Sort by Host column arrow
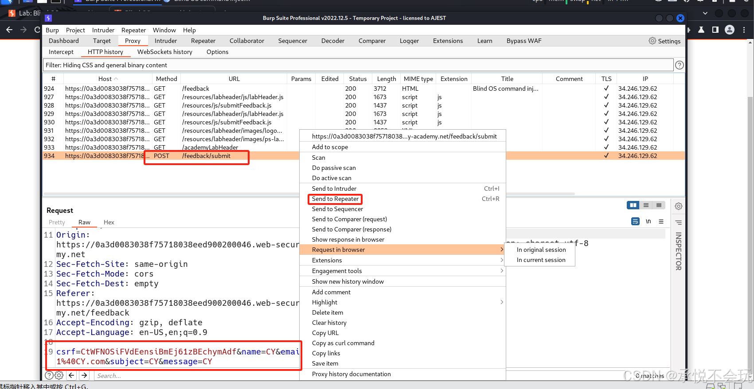Viewport: 754px width, 389px height. pyautogui.click(x=116, y=79)
